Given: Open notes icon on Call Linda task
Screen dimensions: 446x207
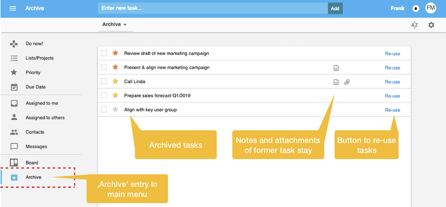Looking at the screenshot, I should coord(336,81).
